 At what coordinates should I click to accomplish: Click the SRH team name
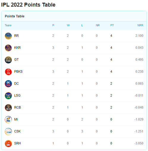pyautogui.click(x=18, y=143)
